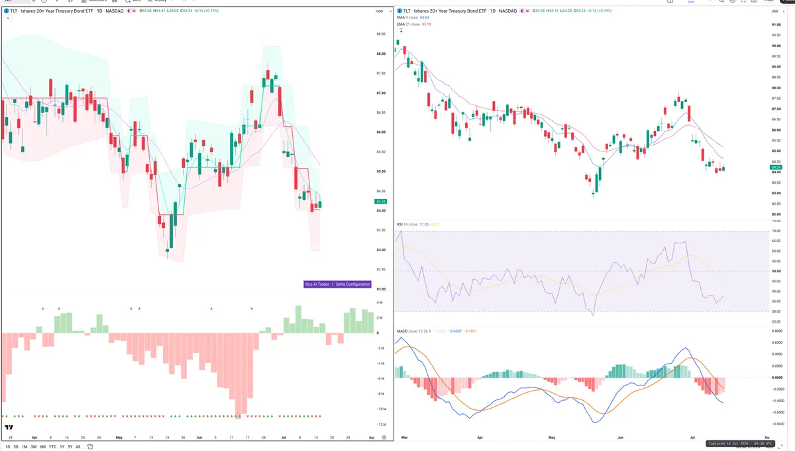Viewport: 795px width, 451px height.
Task: Click right chart TLT symbol title
Action: point(460,11)
